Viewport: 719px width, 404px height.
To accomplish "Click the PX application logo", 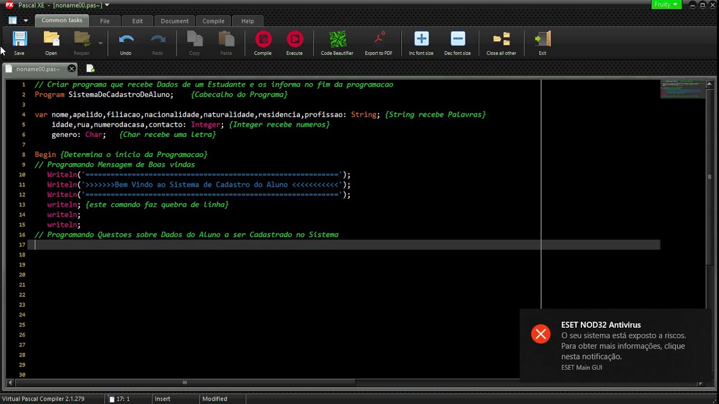I will coord(9,5).
